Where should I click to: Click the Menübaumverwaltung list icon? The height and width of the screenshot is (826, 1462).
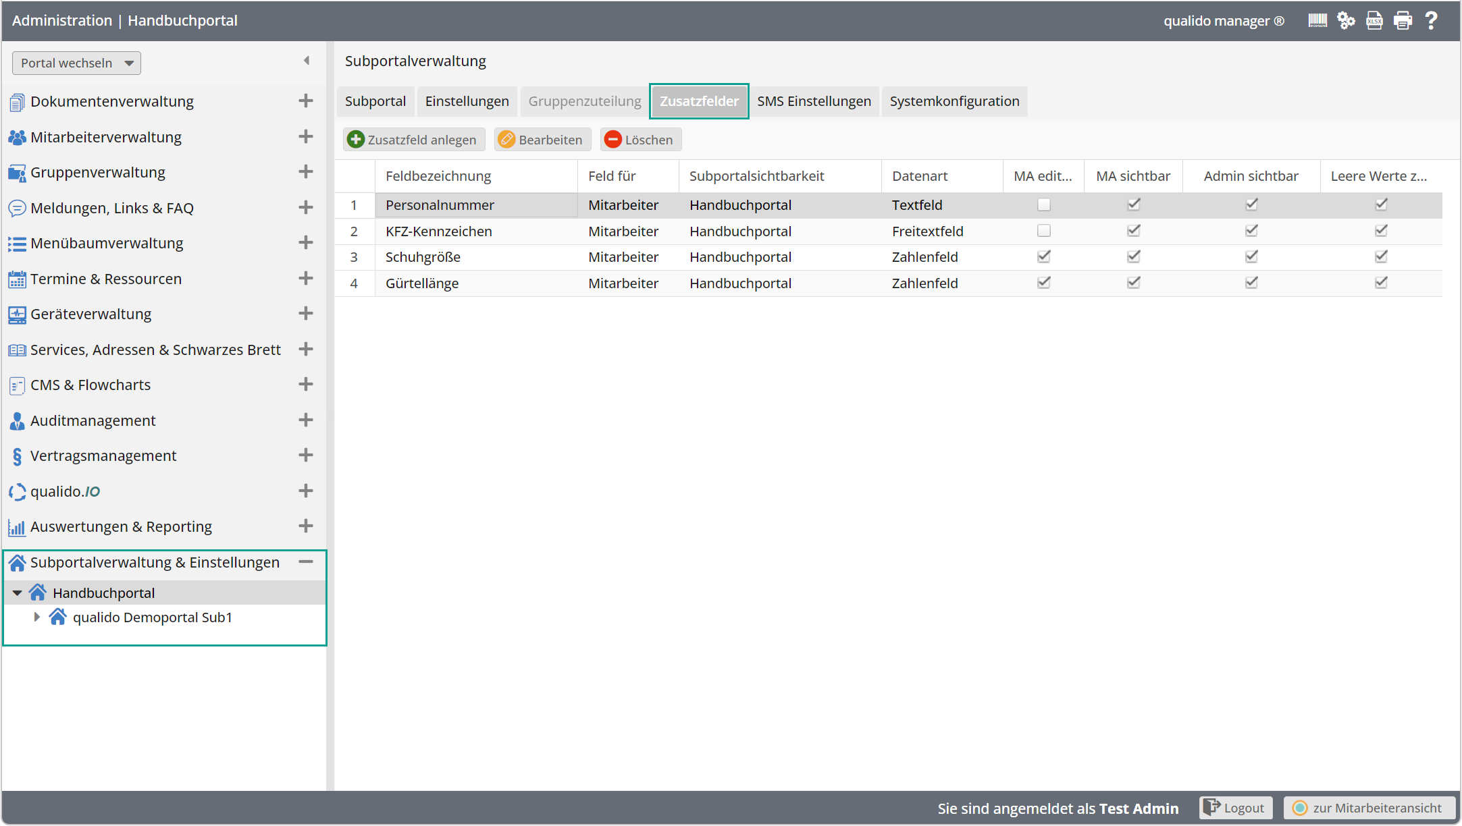(17, 244)
